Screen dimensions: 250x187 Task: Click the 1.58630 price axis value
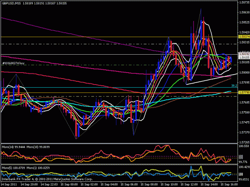click(244, 12)
